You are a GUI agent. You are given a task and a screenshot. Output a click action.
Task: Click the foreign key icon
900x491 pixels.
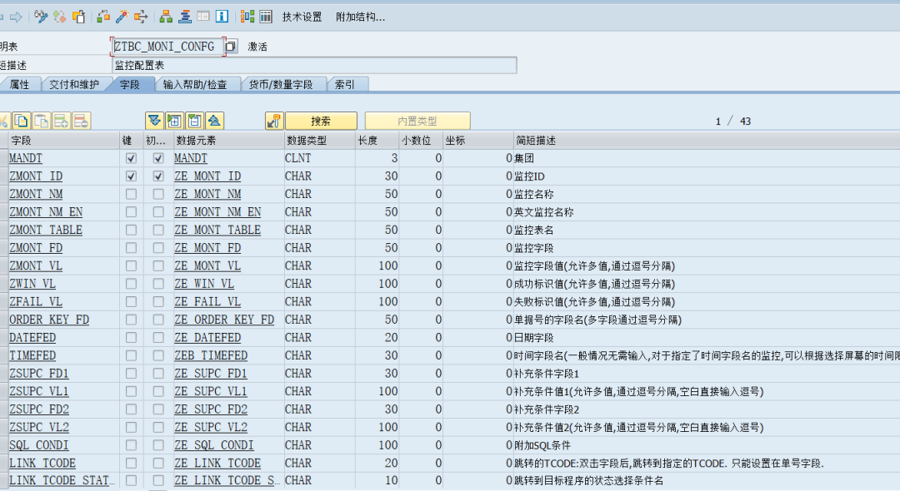pos(274,121)
